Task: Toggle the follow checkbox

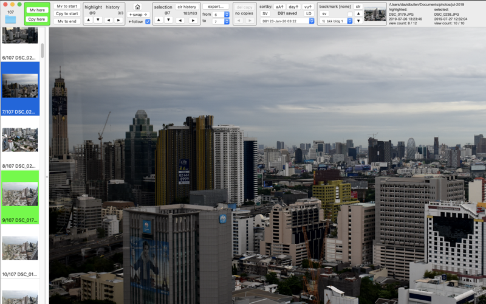Action: pos(148,21)
